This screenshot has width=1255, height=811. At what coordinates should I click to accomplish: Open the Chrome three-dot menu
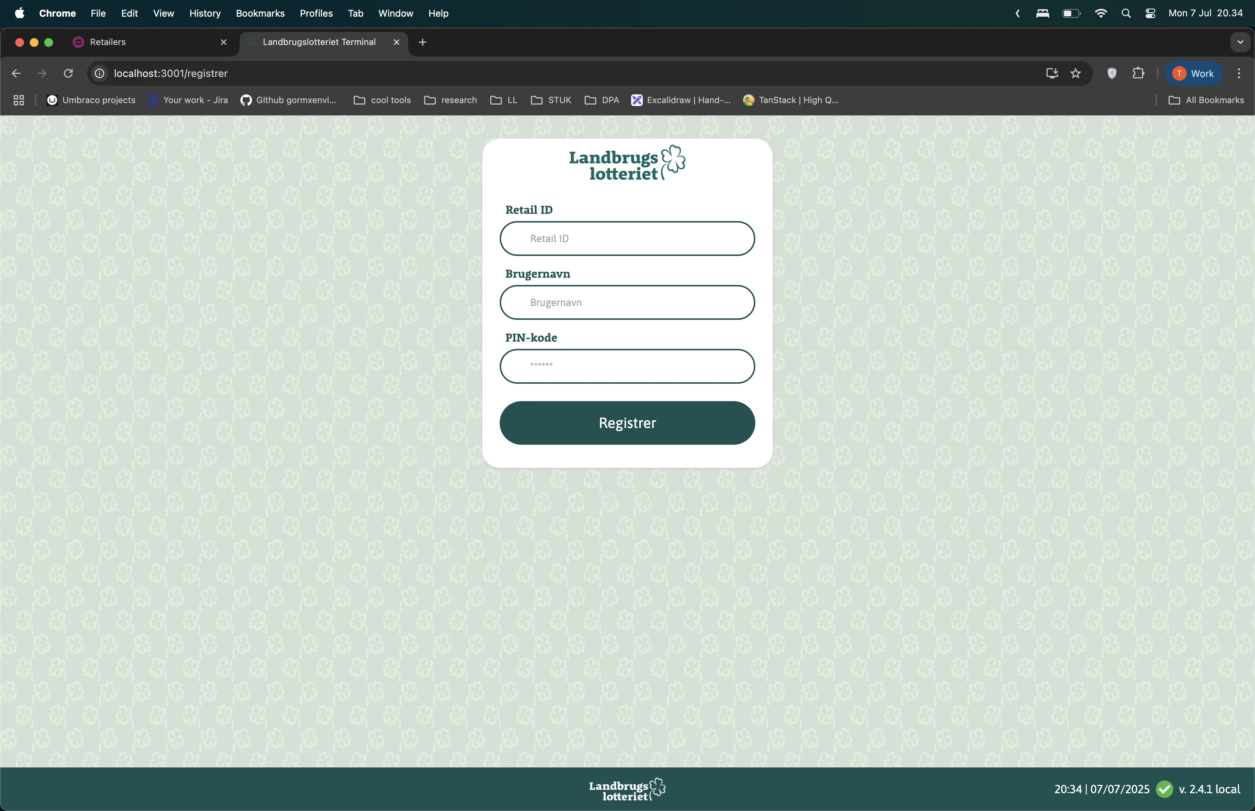click(x=1239, y=73)
